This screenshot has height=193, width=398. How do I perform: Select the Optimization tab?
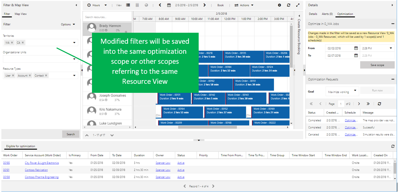pos(345,14)
